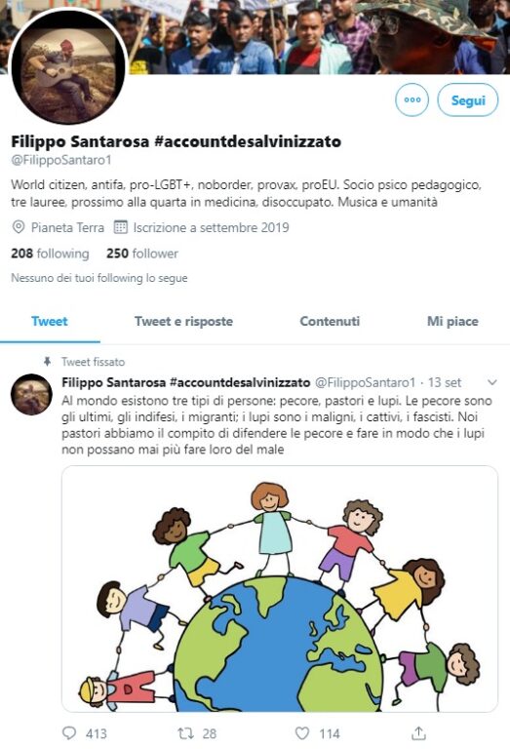
Task: Click the @FilippoSantaro1 handle in the tweet
Action: click(366, 382)
